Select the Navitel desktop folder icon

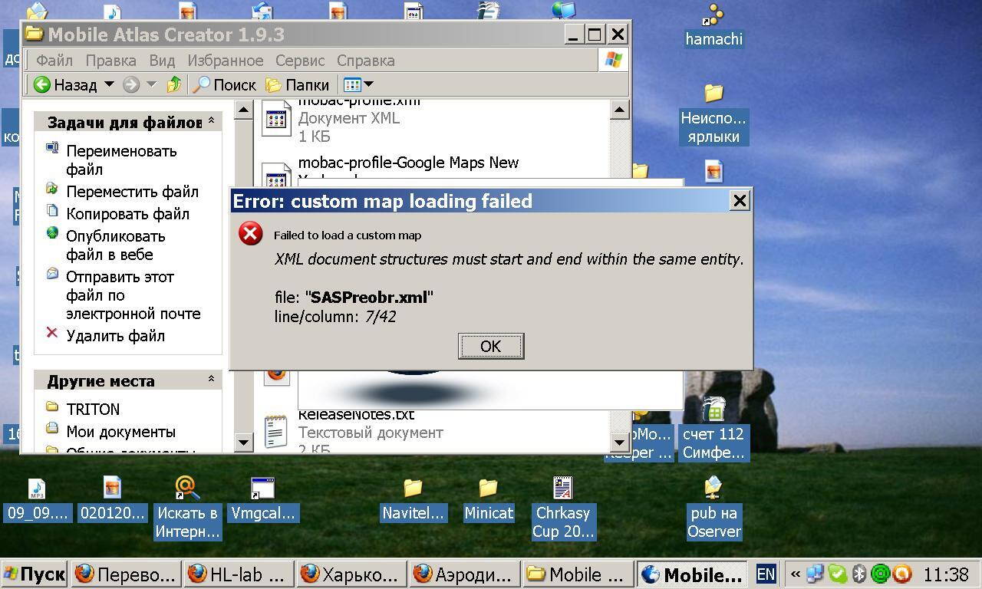point(413,488)
